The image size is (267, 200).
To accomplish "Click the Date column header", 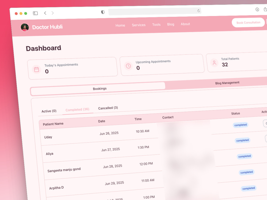I will 101,121.
